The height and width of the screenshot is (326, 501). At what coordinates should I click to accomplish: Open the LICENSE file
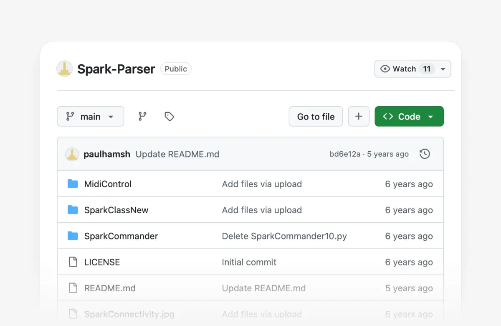(102, 262)
